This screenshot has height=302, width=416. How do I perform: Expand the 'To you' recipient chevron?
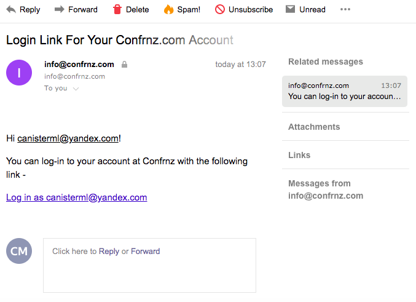76,89
